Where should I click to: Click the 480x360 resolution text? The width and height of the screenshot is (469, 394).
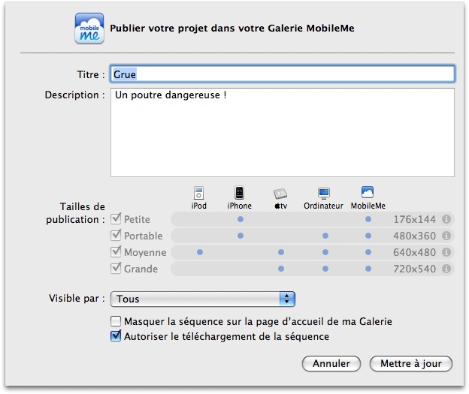[x=414, y=236]
